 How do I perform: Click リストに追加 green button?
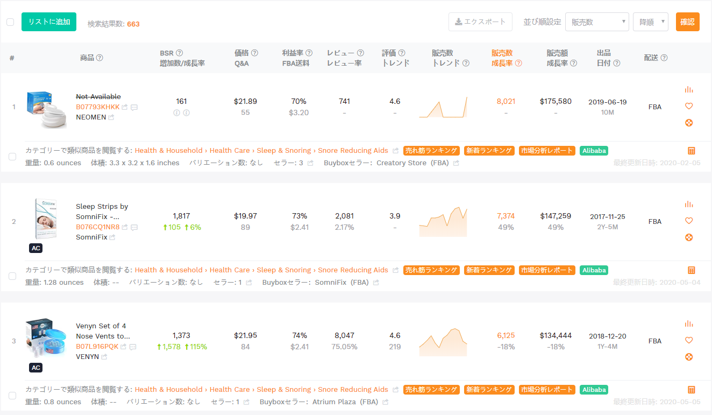point(49,22)
